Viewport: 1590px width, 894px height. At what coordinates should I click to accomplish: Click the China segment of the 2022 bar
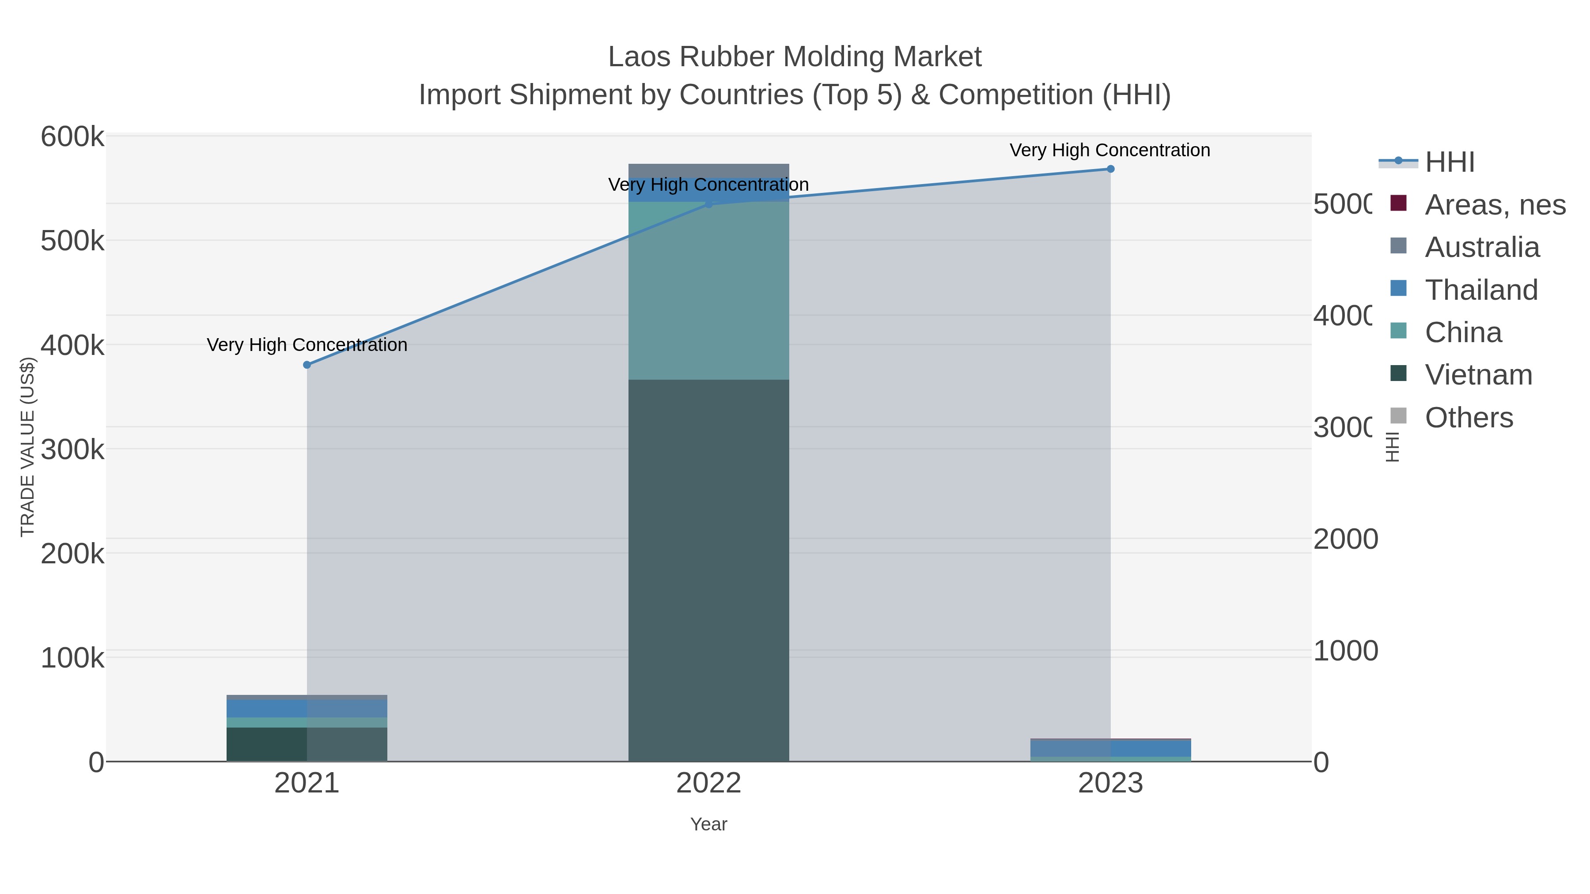pos(708,290)
